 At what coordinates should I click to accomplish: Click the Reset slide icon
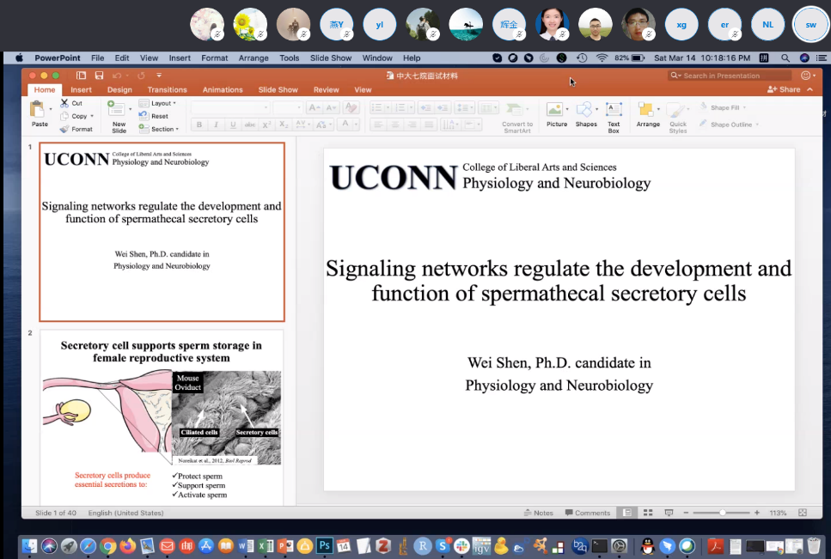144,116
